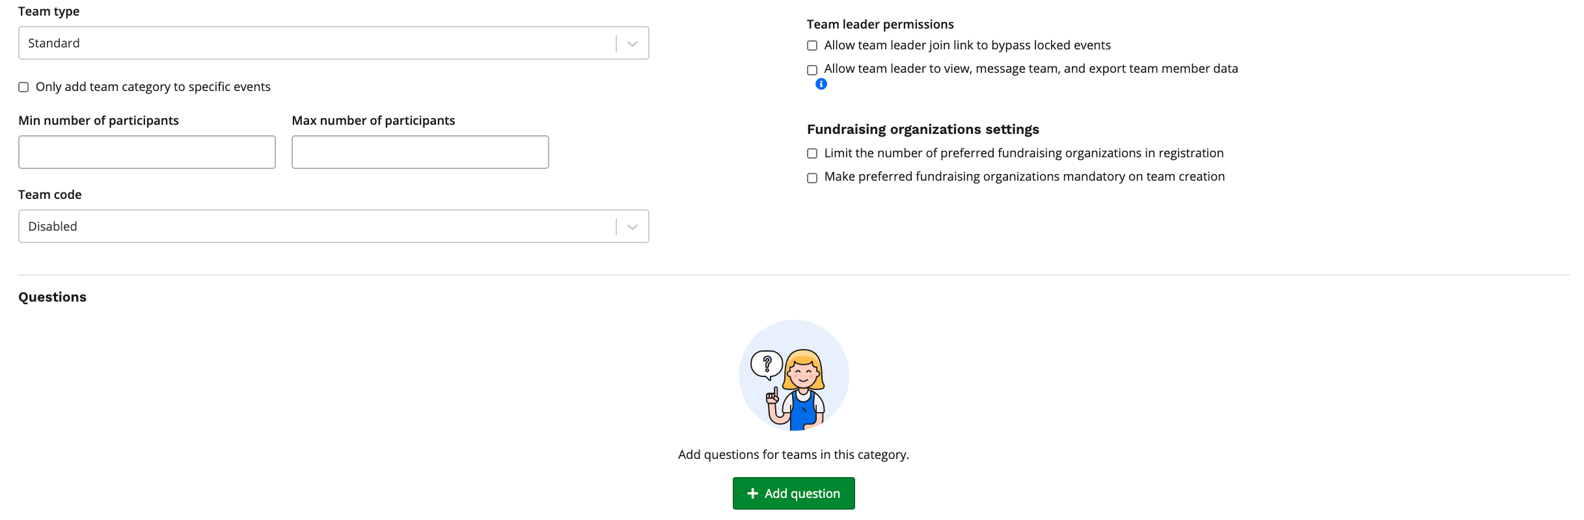The width and height of the screenshot is (1584, 520).
Task: Enable Only add team category to specific events
Action: 23,87
